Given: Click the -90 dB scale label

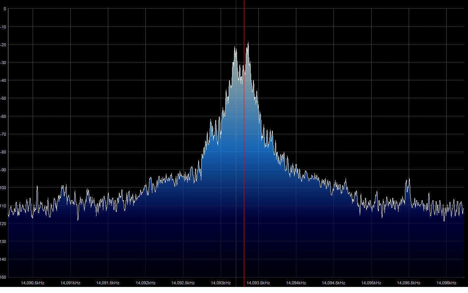Looking at the screenshot, I should click(x=4, y=170).
